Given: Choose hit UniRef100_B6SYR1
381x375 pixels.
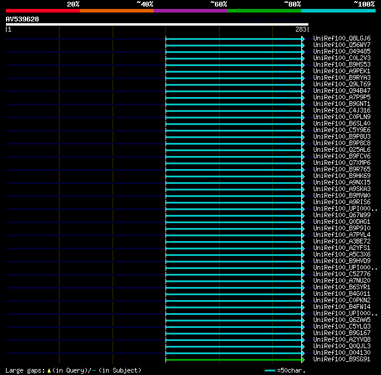Looking at the screenshot, I should coord(342,287).
